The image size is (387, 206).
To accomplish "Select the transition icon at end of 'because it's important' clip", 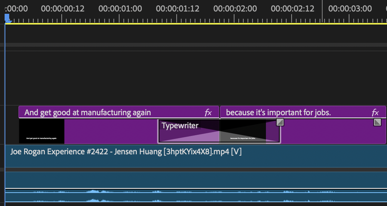I will pyautogui.click(x=377, y=122).
